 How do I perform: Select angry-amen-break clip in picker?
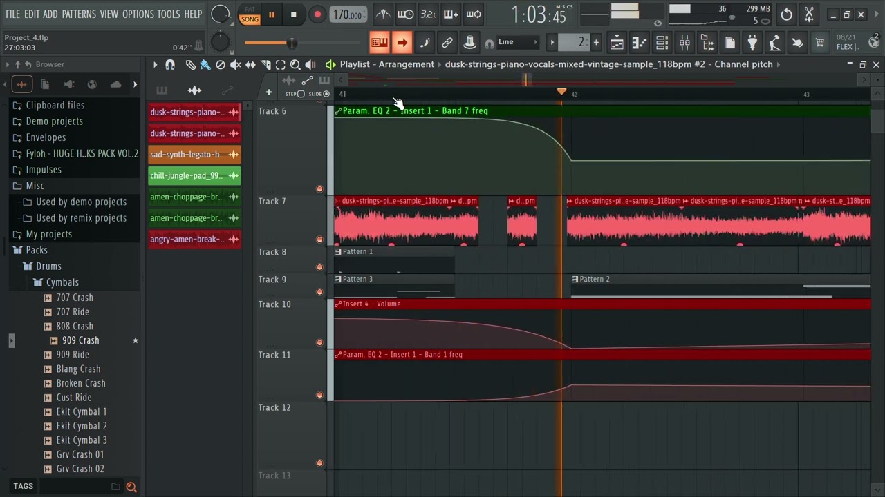[x=194, y=240]
